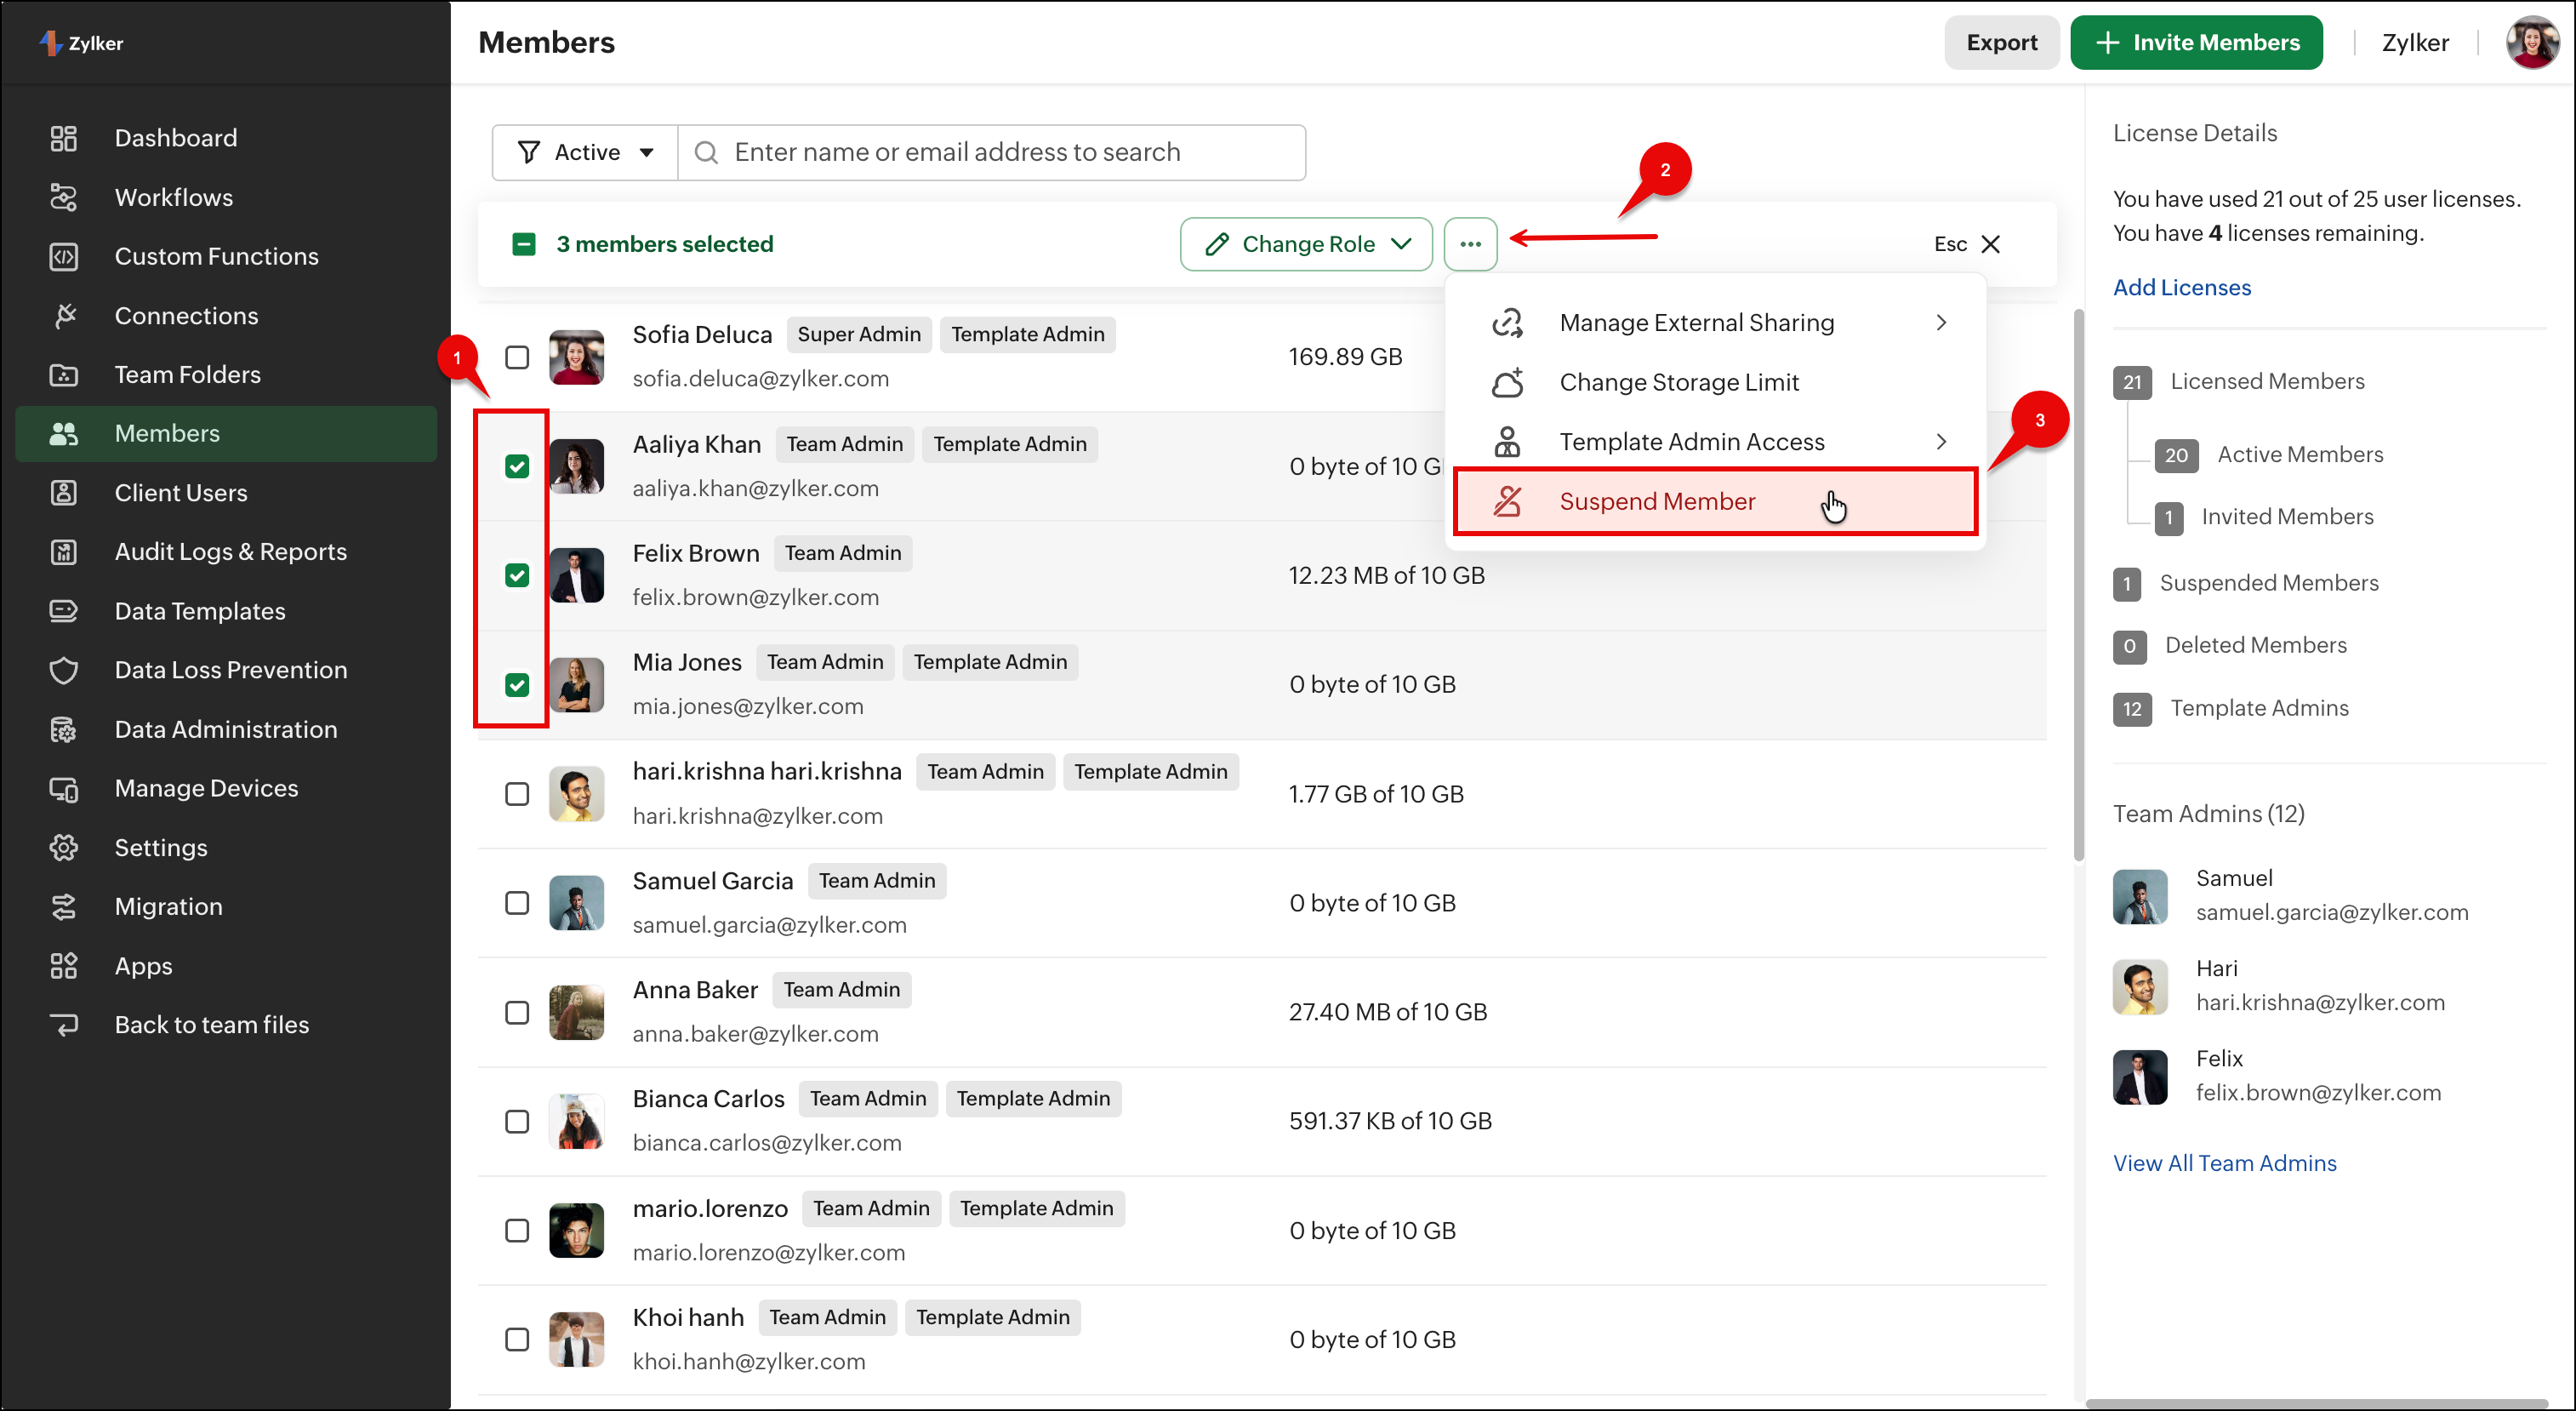Select Anna Baker's checkbox

pyautogui.click(x=517, y=1012)
